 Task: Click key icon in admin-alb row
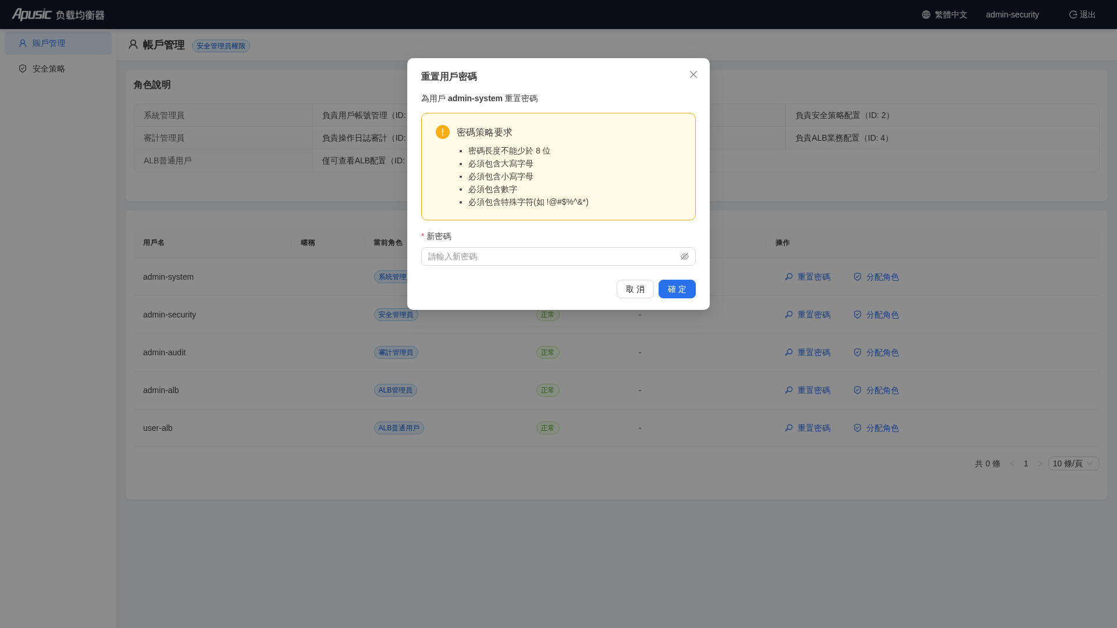(x=789, y=390)
